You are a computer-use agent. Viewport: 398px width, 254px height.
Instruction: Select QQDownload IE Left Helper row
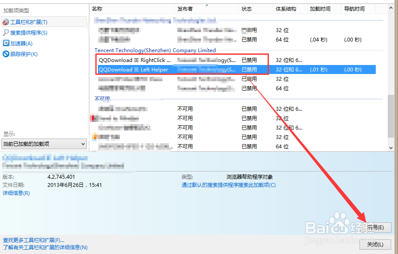[x=236, y=70]
